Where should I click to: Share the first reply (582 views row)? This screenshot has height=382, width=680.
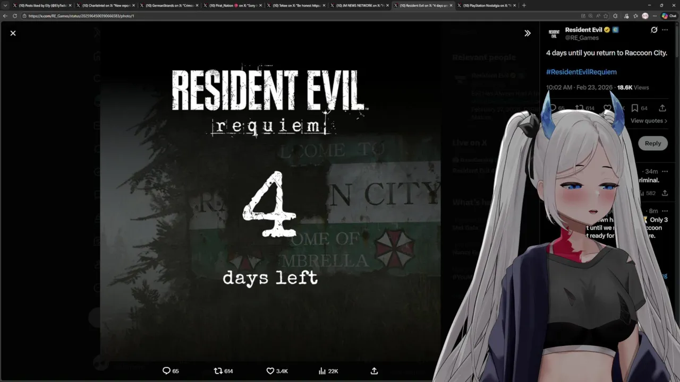(x=665, y=193)
